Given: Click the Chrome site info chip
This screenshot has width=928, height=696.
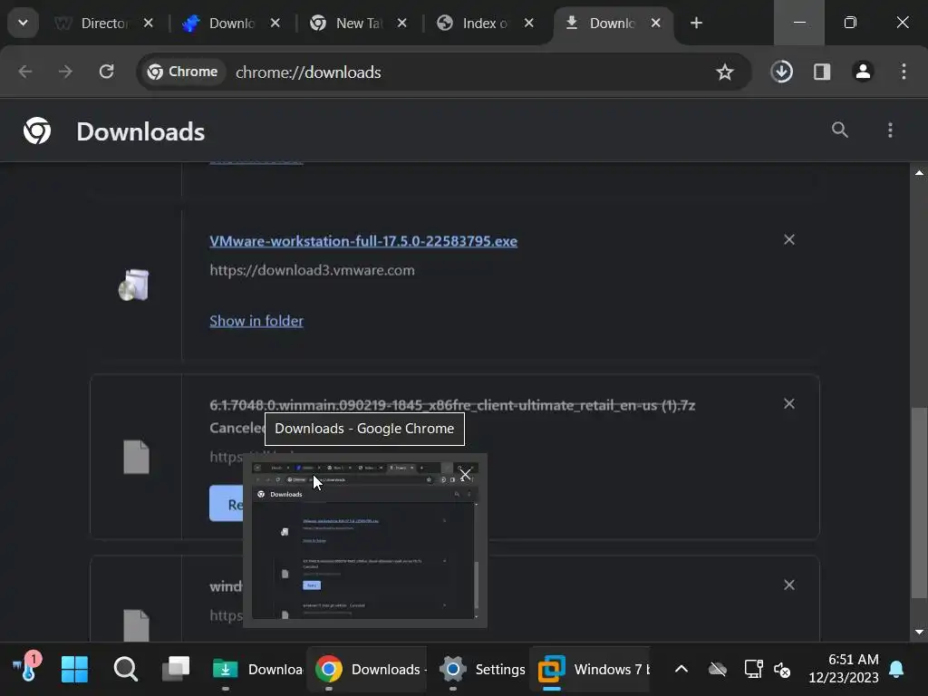Looking at the screenshot, I should point(183,72).
